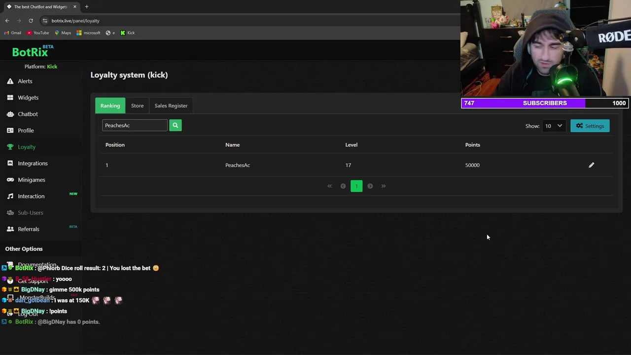This screenshot has width=631, height=355.
Task: Switch to the Ranking tab
Action: click(110, 106)
